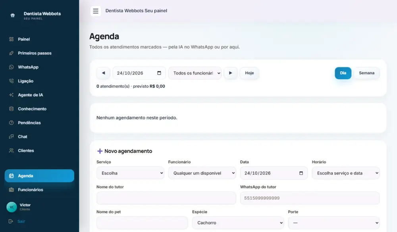The height and width of the screenshot is (232, 397).
Task: Click the Nome do pet input field
Action: point(142,222)
